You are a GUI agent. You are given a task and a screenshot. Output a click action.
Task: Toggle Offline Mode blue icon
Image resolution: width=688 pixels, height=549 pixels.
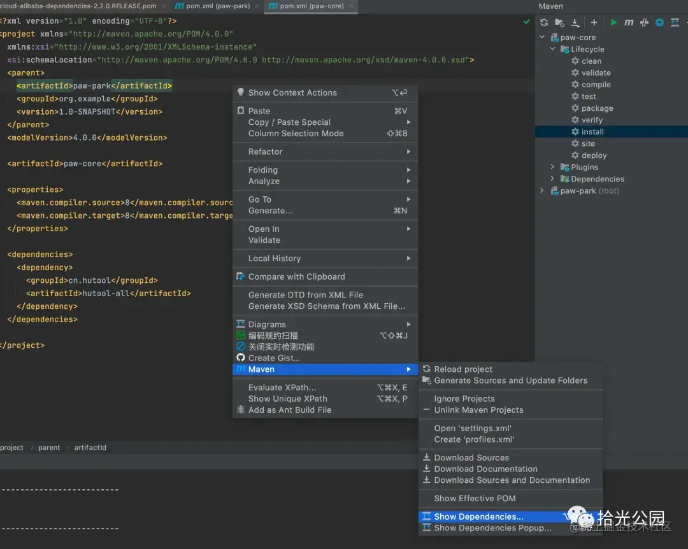[x=659, y=22]
